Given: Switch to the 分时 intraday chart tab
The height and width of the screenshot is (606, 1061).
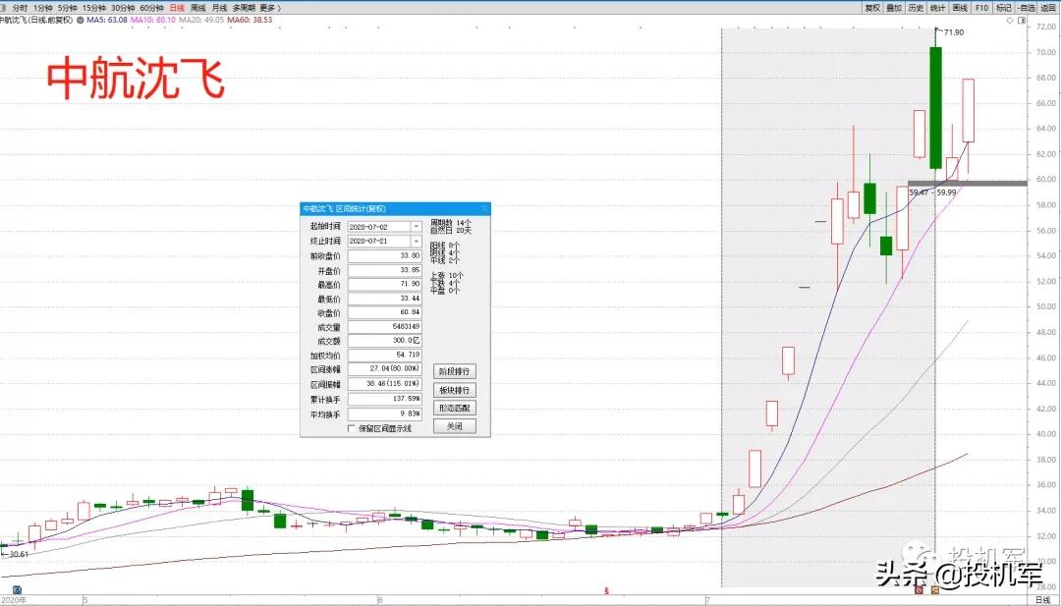Looking at the screenshot, I should tap(20, 8).
